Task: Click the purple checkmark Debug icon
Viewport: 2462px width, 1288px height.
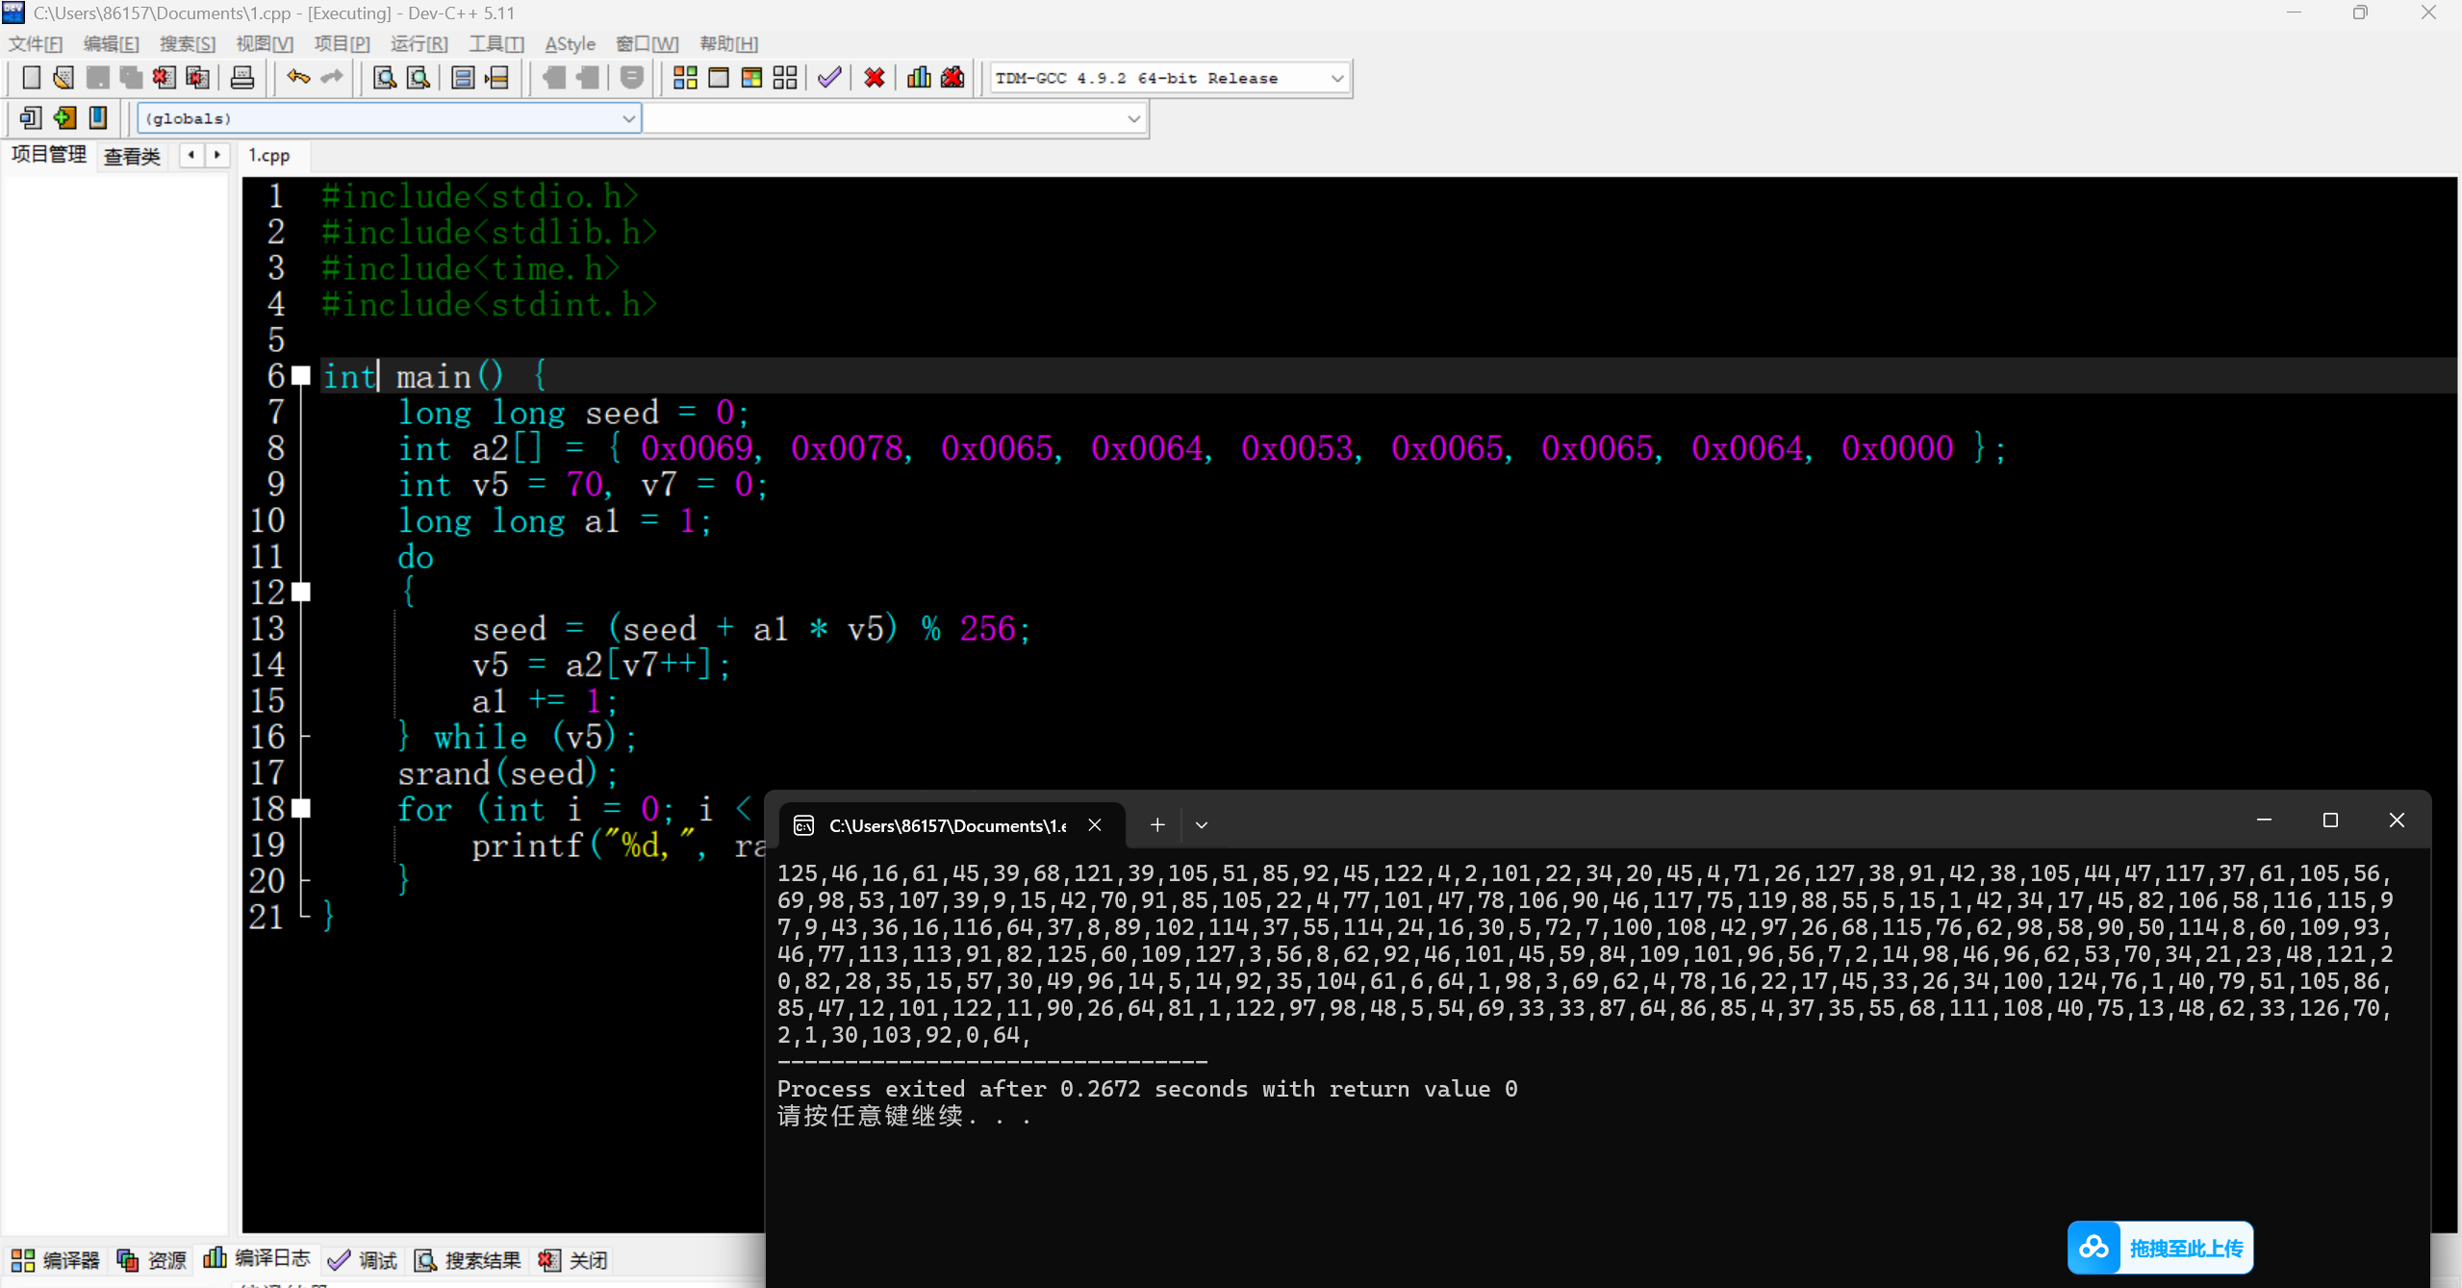Action: pyautogui.click(x=829, y=78)
